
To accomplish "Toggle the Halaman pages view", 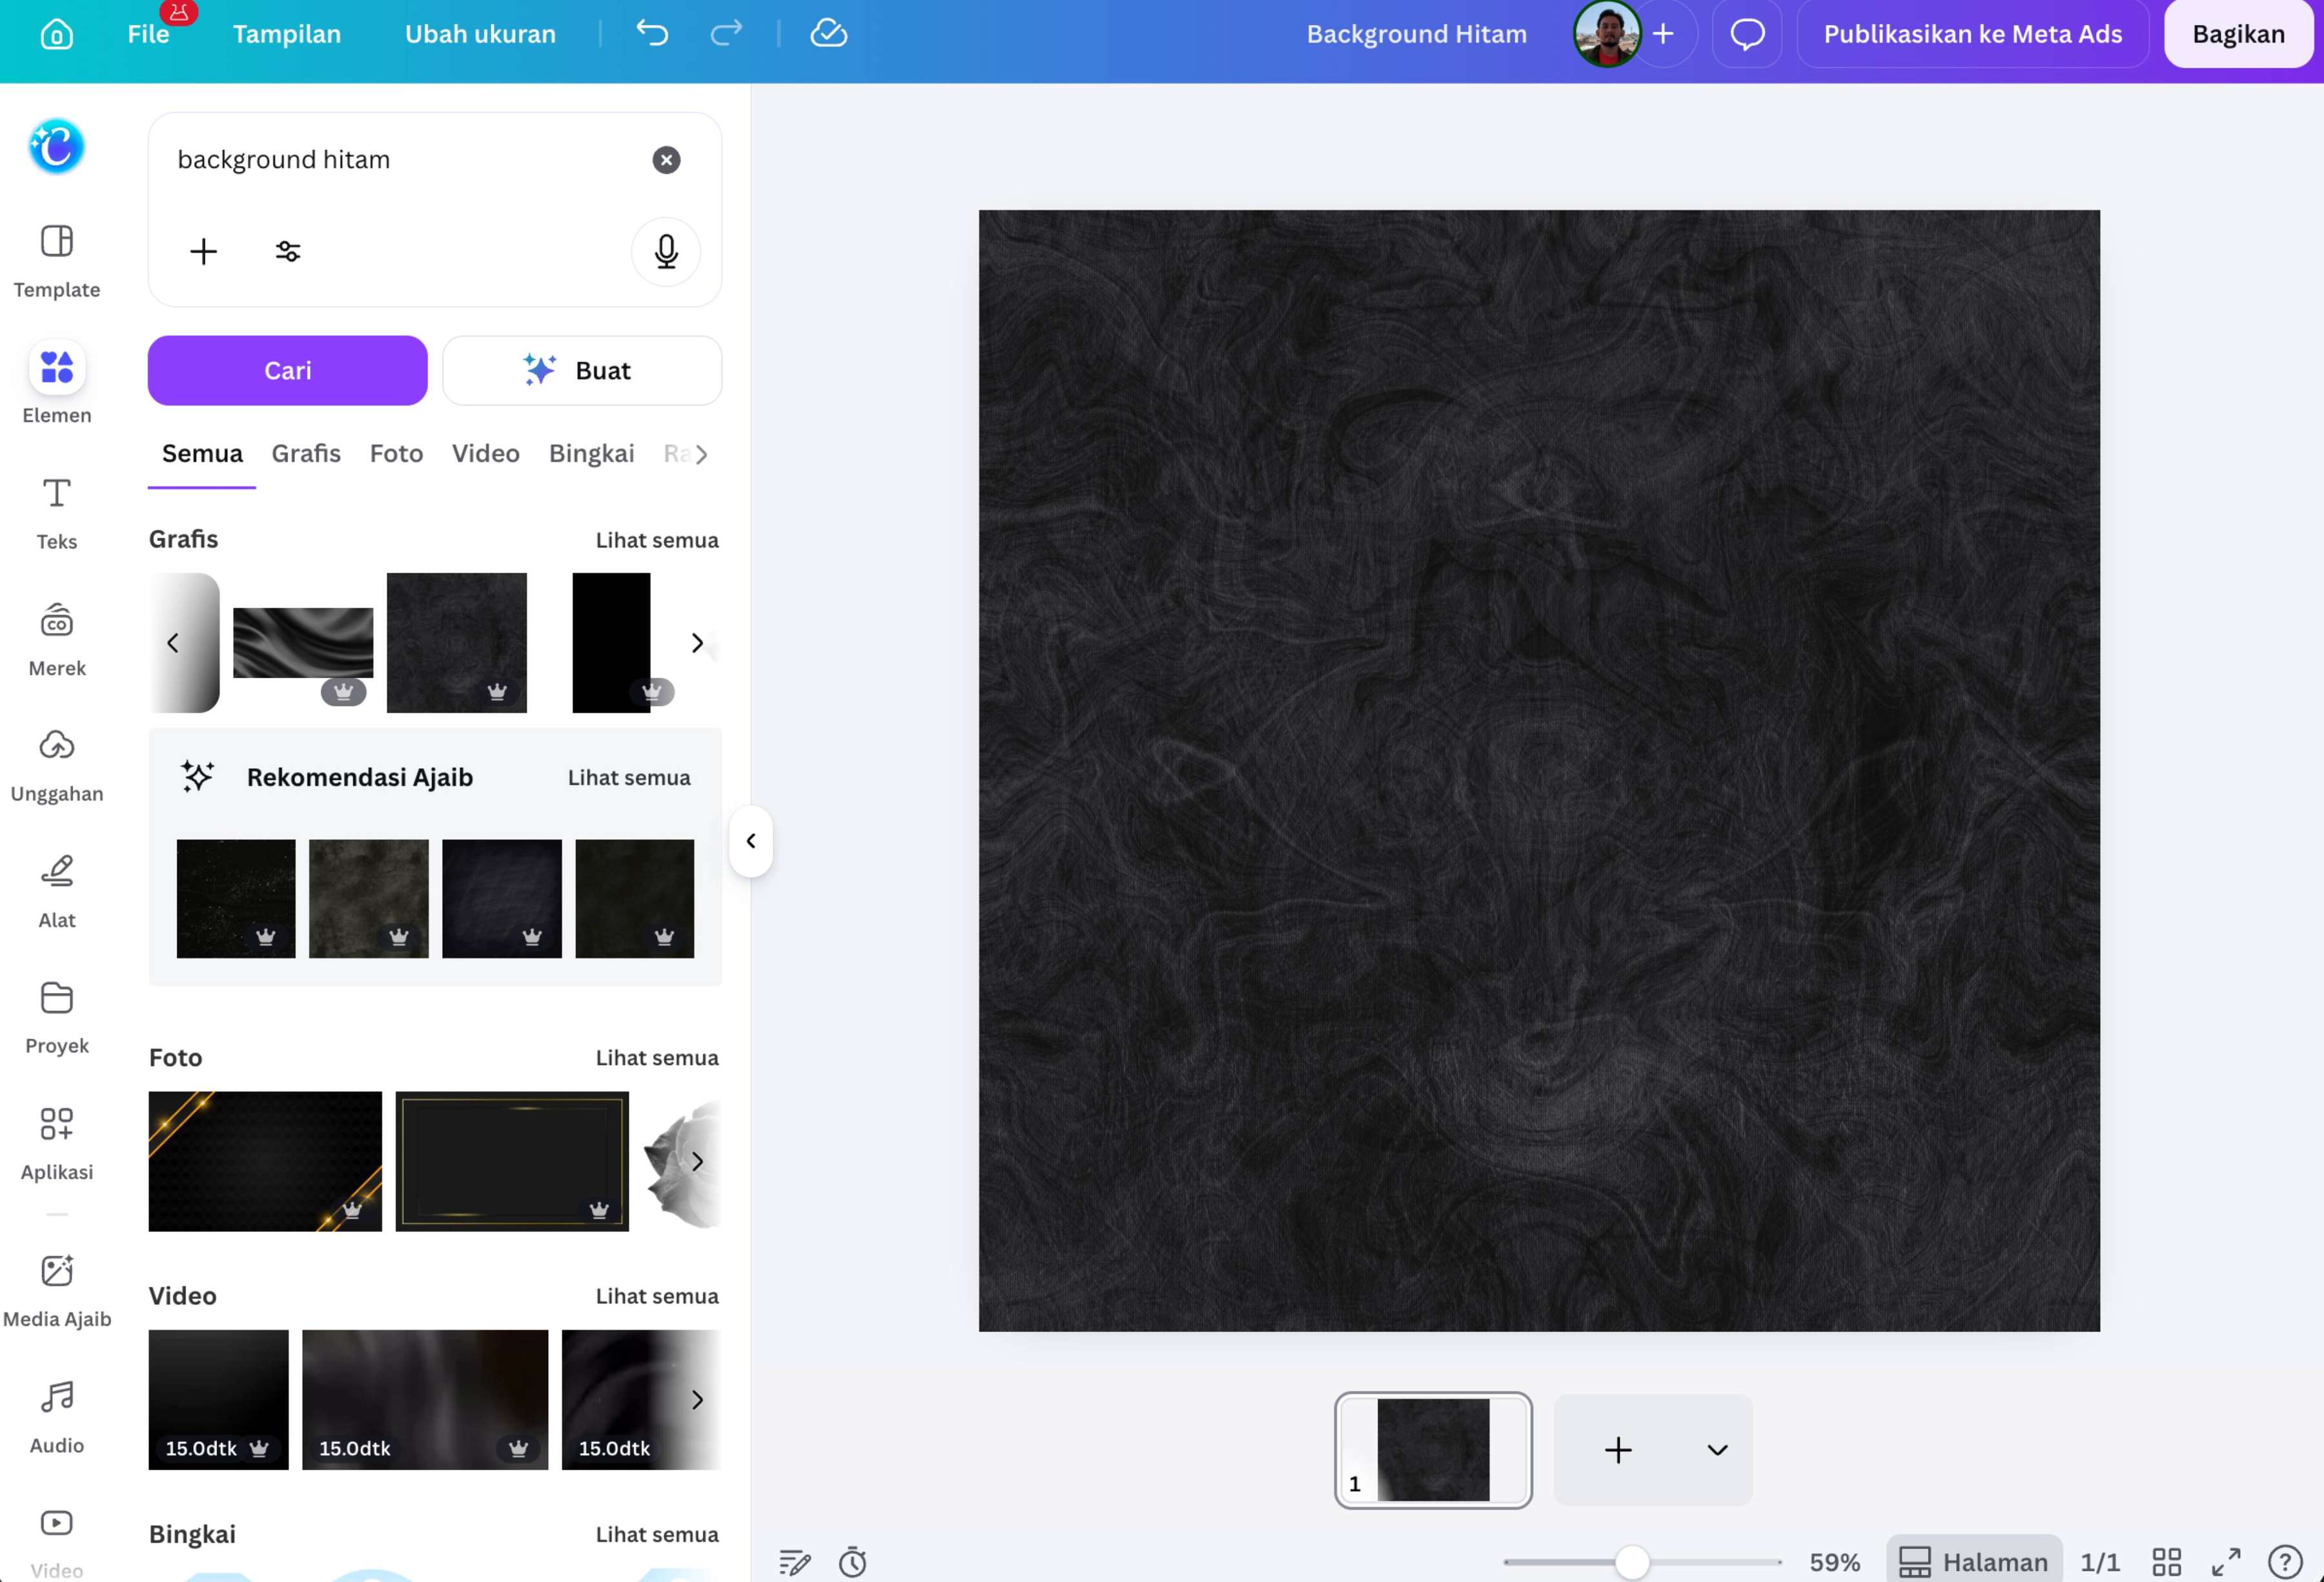I will click(1973, 1562).
